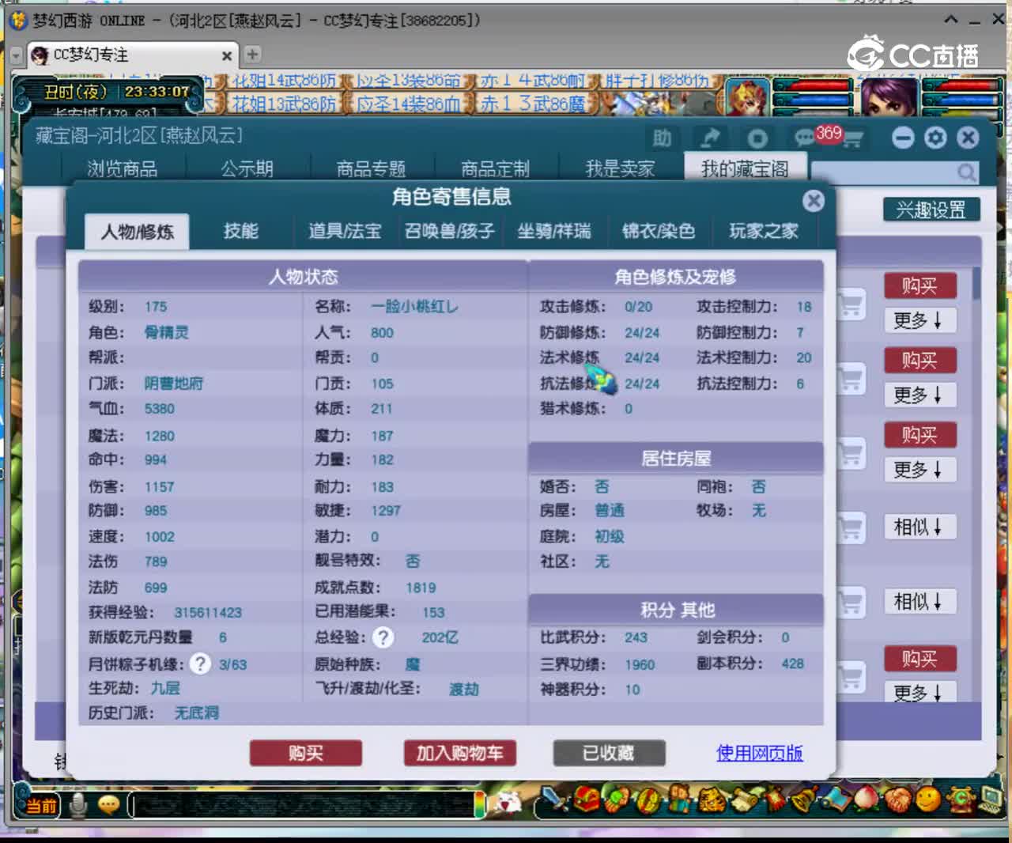Click the handshake friends icon
1012x843 pixels.
pos(897,800)
